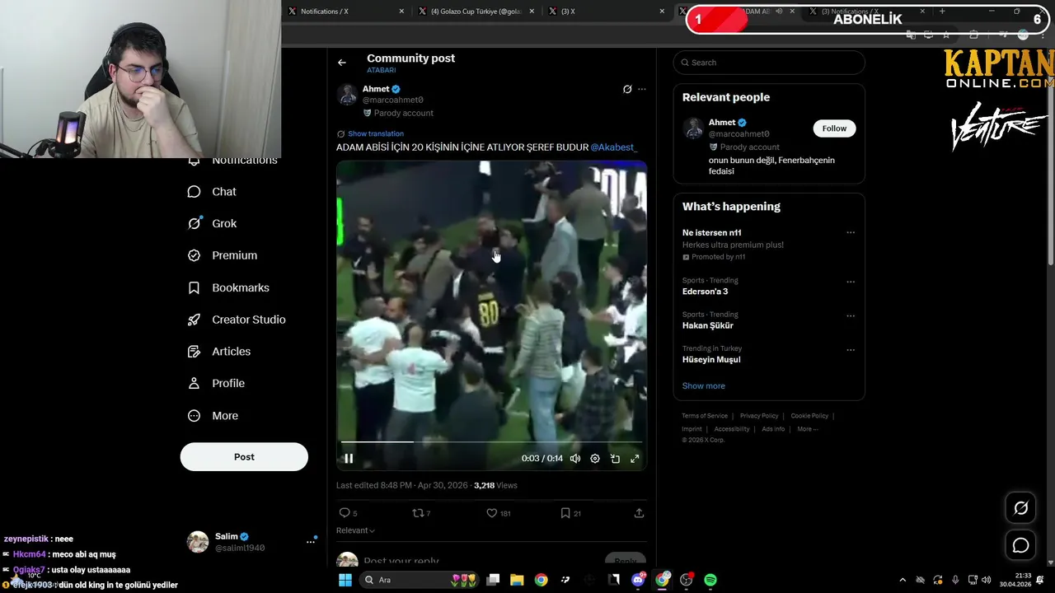The image size is (1055, 593).
Task: Click Show translation link
Action: pyautogui.click(x=376, y=133)
